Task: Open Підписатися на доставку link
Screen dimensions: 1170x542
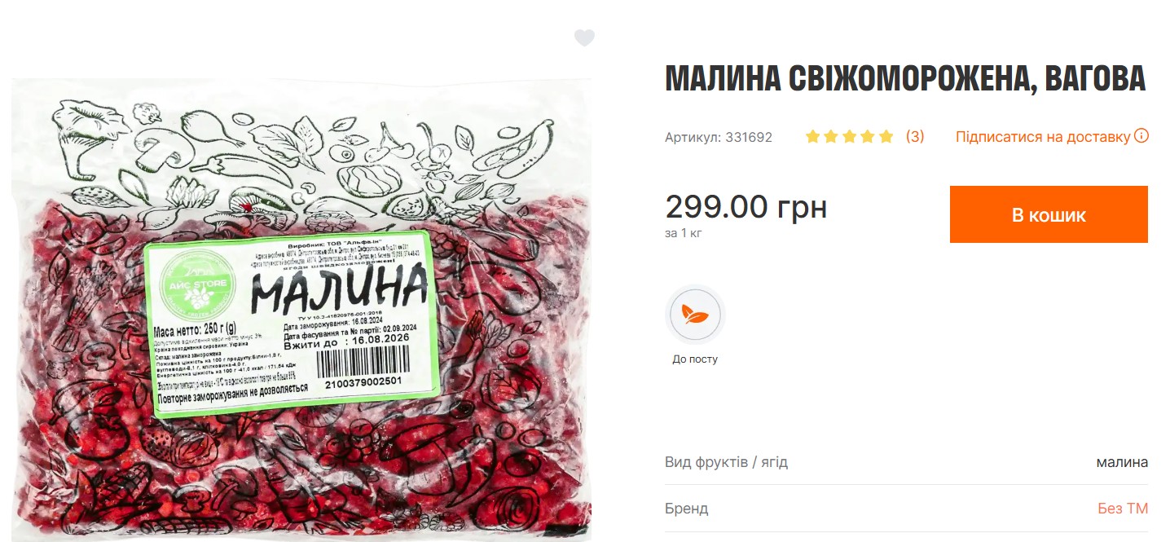Action: tap(1043, 137)
